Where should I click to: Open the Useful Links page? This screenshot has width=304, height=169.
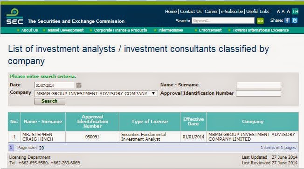258,12
